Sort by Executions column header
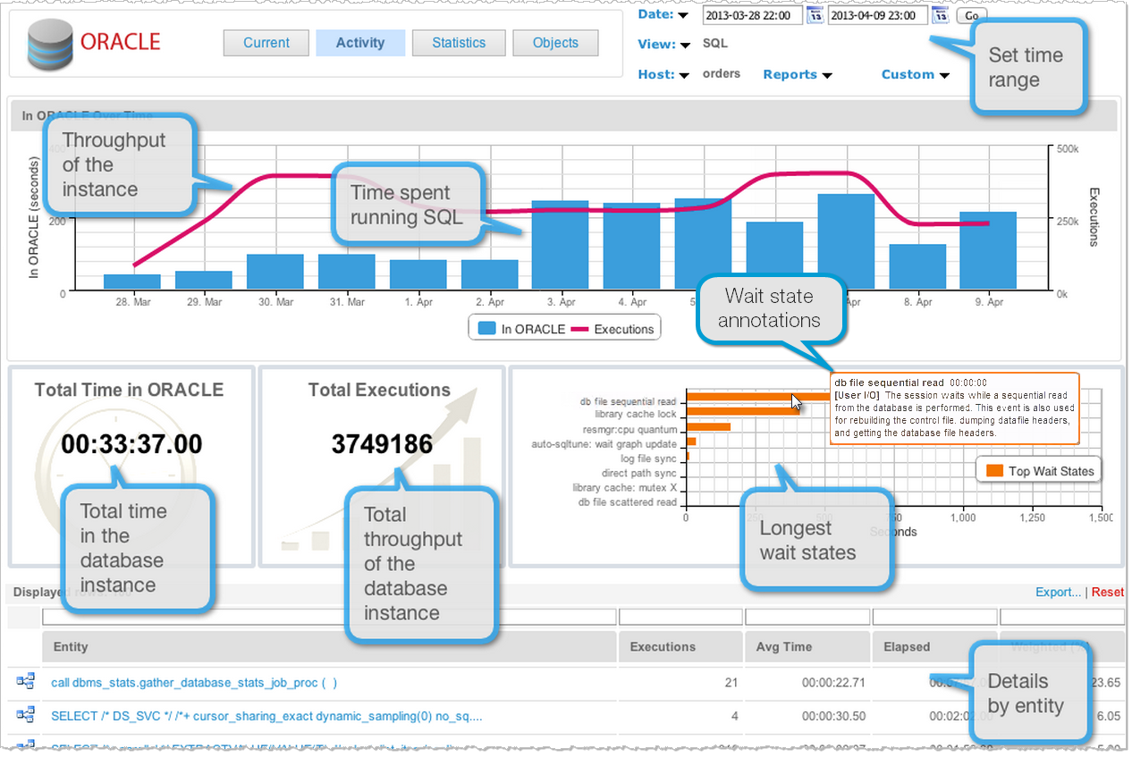Viewport: 1132px width, 757px height. click(680, 646)
